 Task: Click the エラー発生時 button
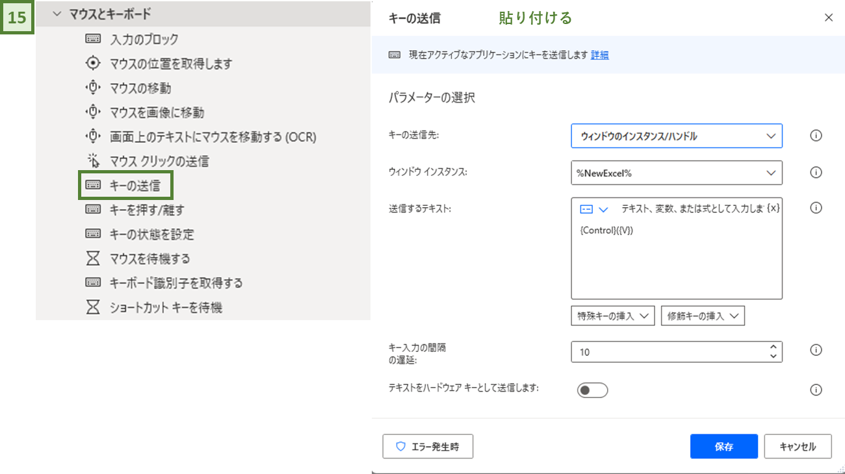click(x=428, y=447)
